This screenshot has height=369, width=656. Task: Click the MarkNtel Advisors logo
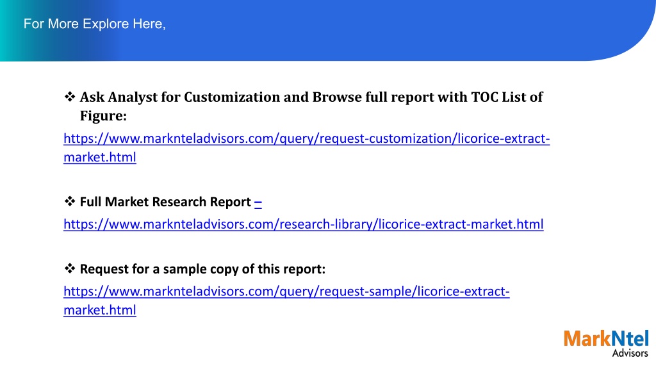[606, 343]
